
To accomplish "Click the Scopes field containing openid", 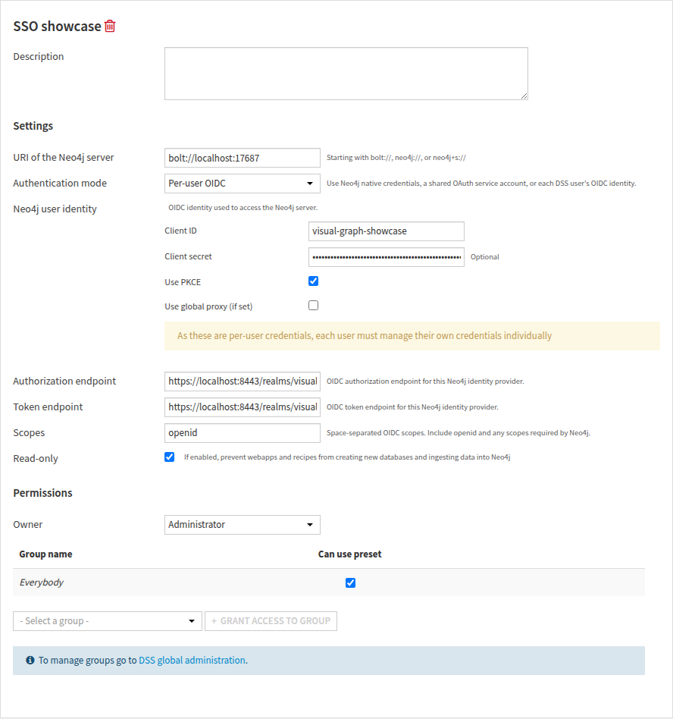I will pos(243,433).
